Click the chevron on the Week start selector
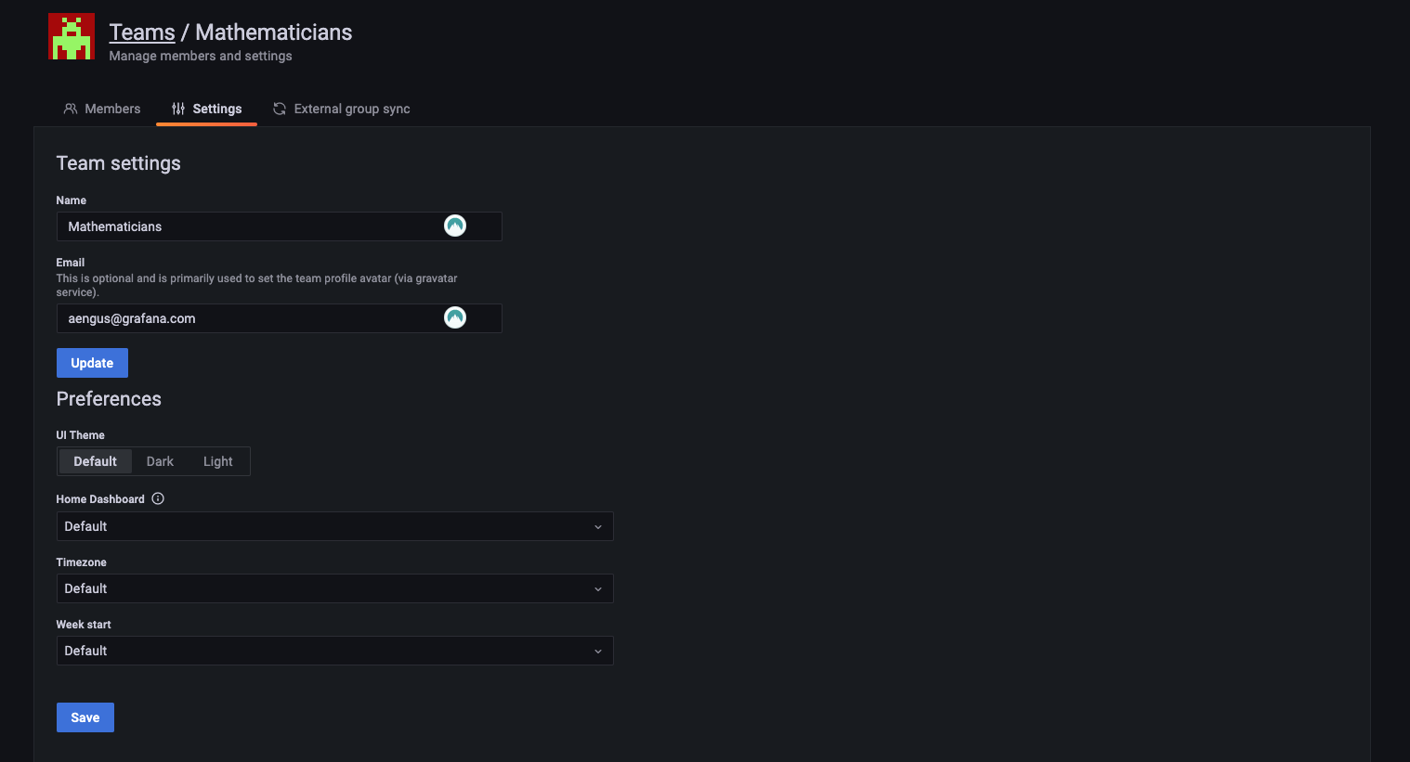The height and width of the screenshot is (762, 1410). pos(598,651)
